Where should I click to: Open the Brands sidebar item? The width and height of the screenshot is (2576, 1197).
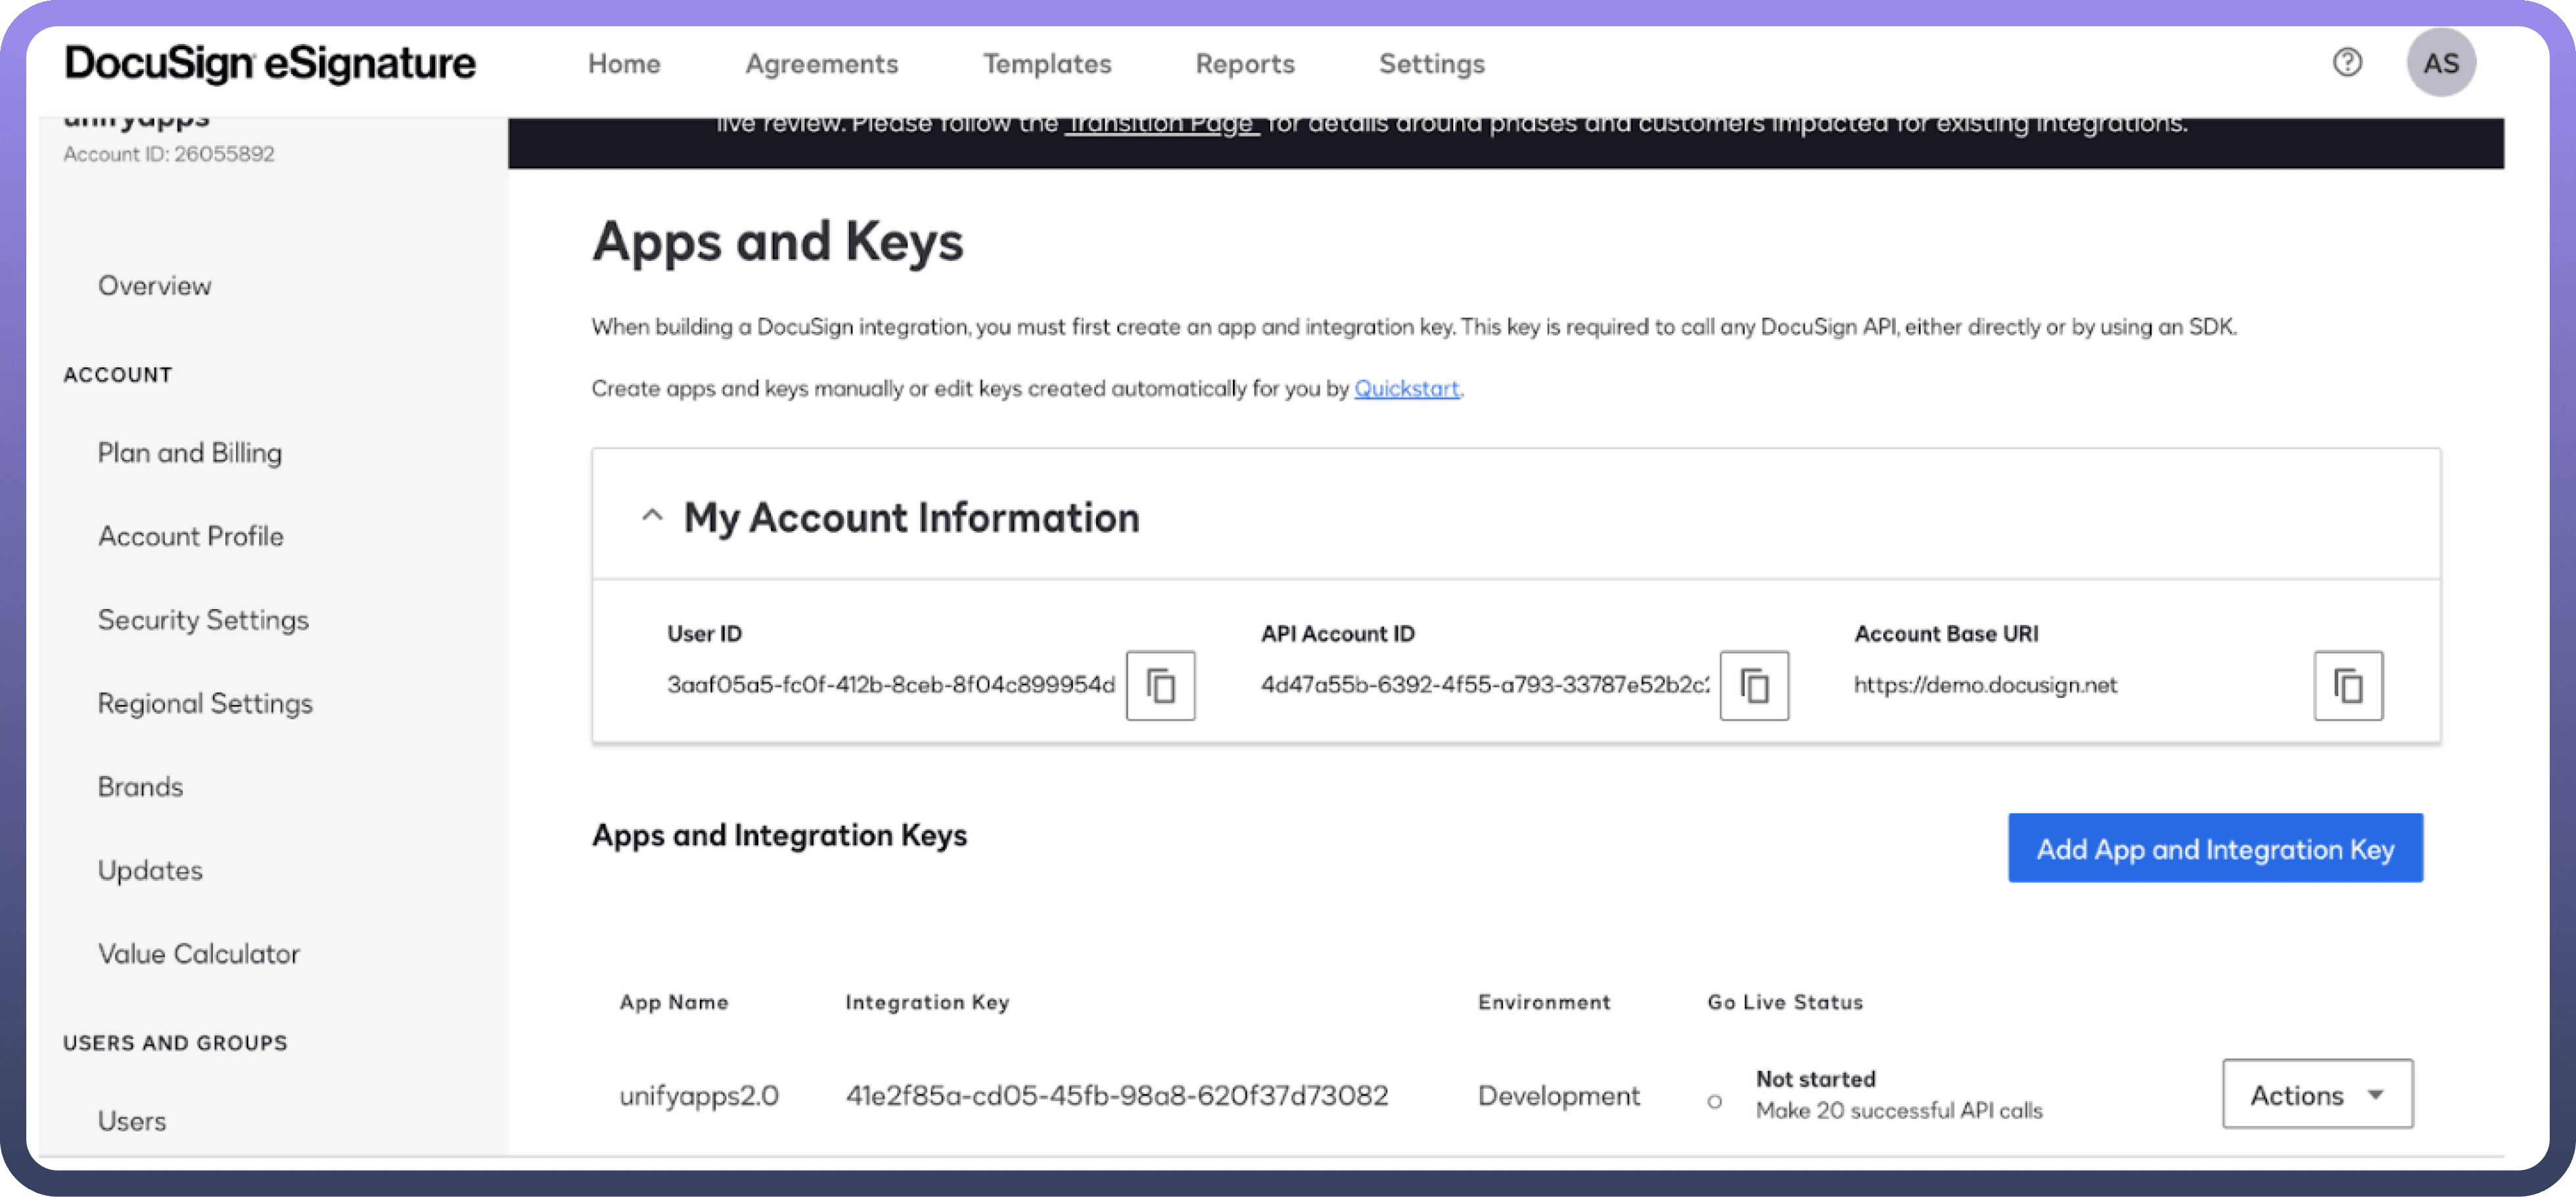click(x=141, y=787)
